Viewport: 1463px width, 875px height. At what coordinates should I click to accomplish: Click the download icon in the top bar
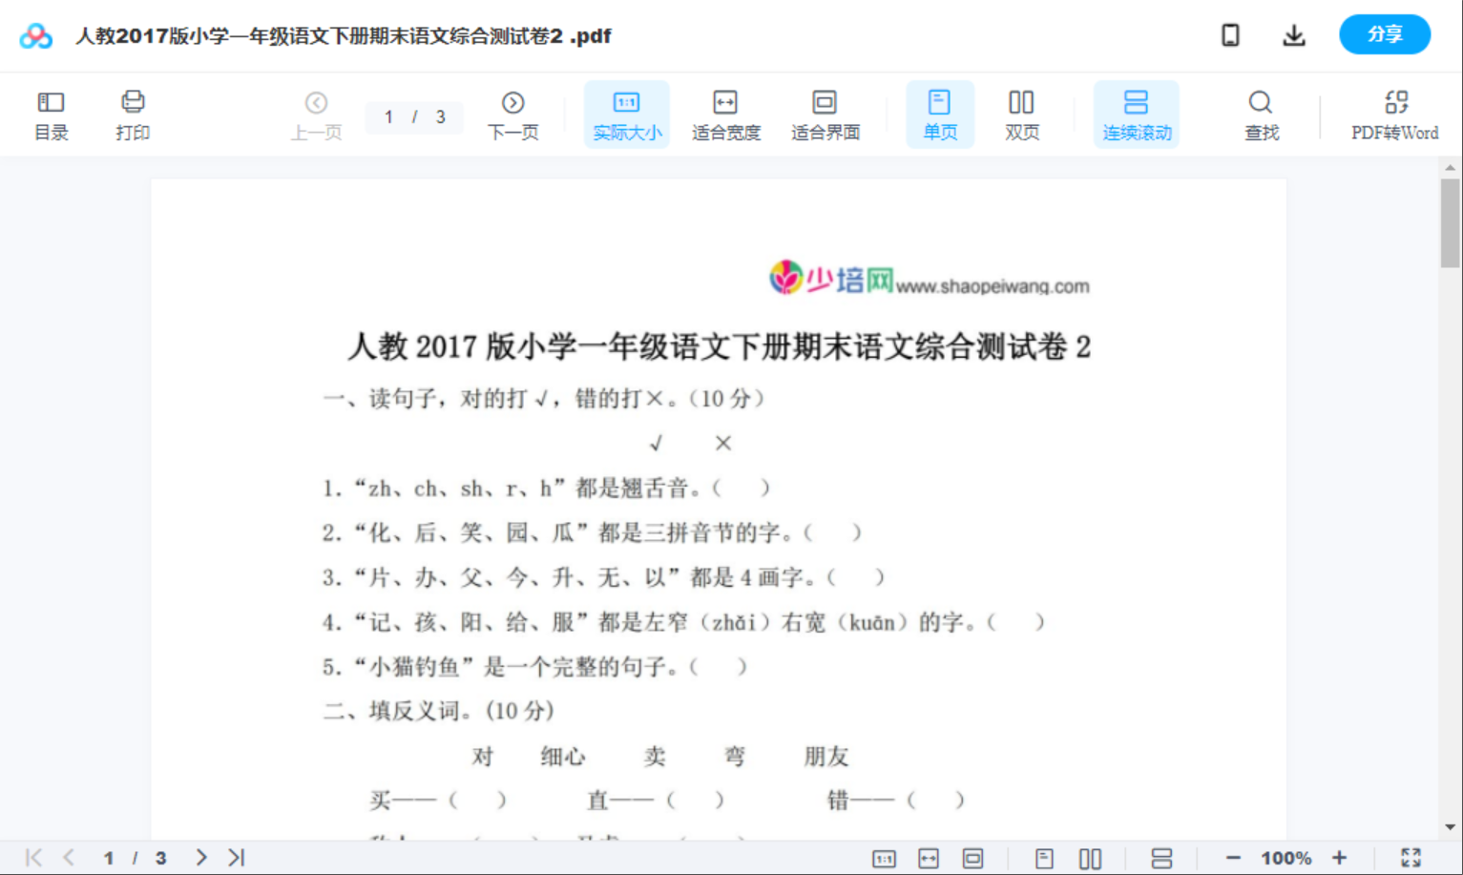click(1294, 34)
